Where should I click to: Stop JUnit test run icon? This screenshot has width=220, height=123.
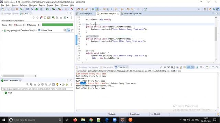pos(61,18)
